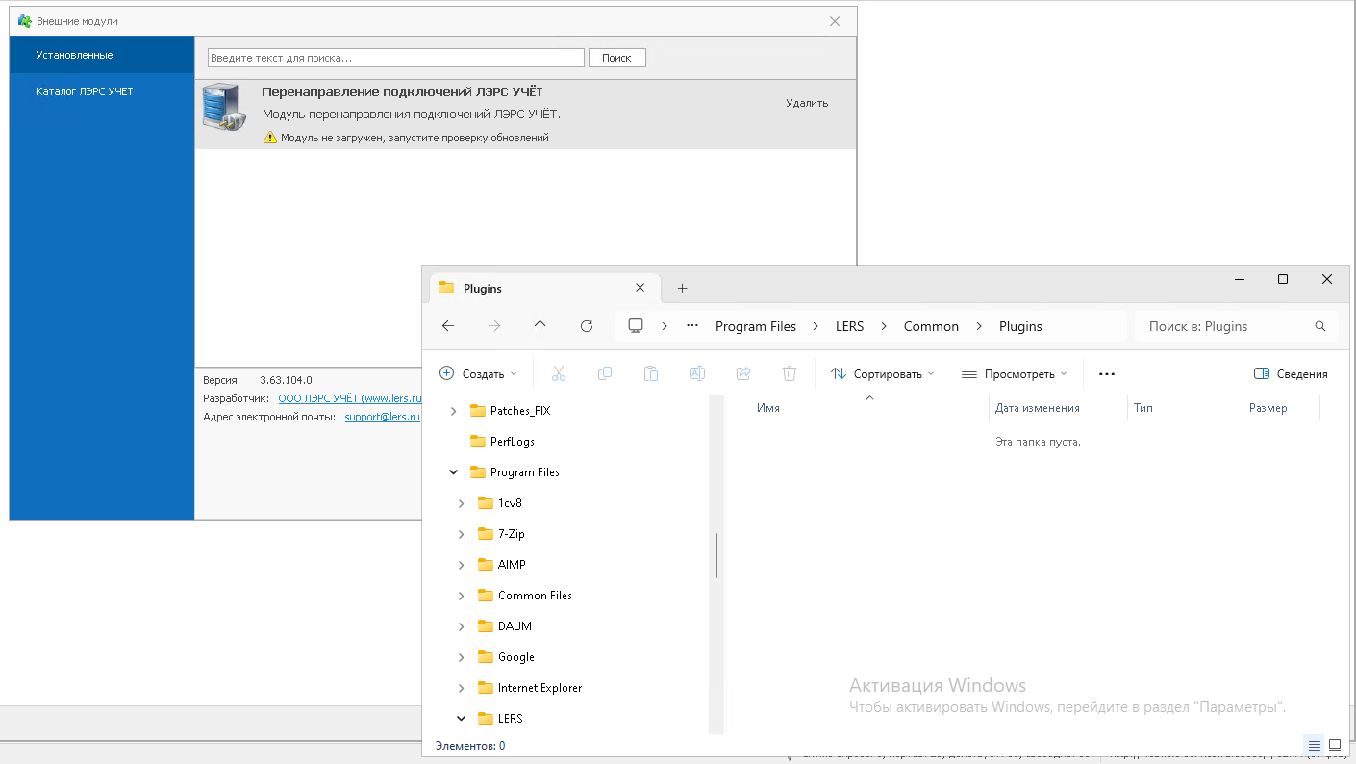The height and width of the screenshot is (764, 1356).
Task: Click the Delete trash bin icon
Action: pyautogui.click(x=790, y=373)
